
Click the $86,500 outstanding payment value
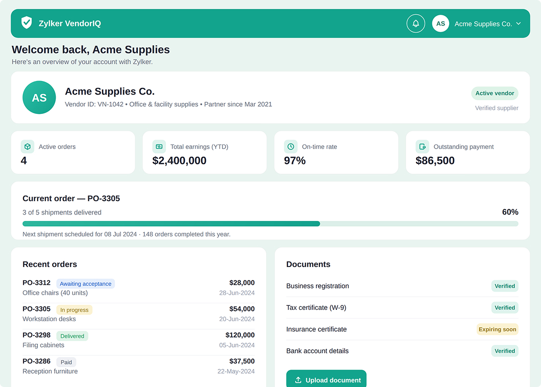pyautogui.click(x=435, y=160)
